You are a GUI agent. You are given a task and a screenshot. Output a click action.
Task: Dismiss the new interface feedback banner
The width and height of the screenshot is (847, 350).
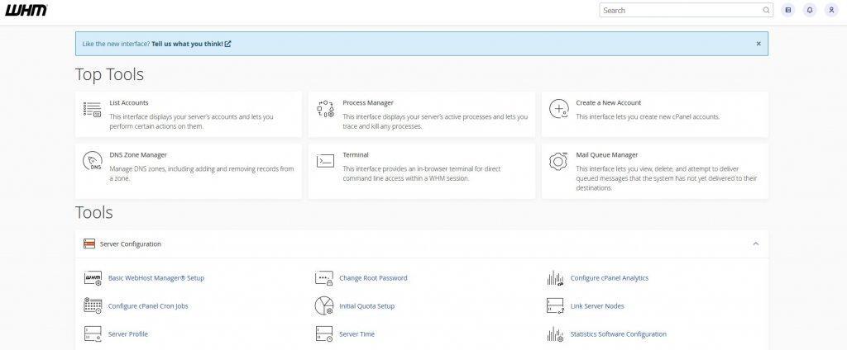758,44
